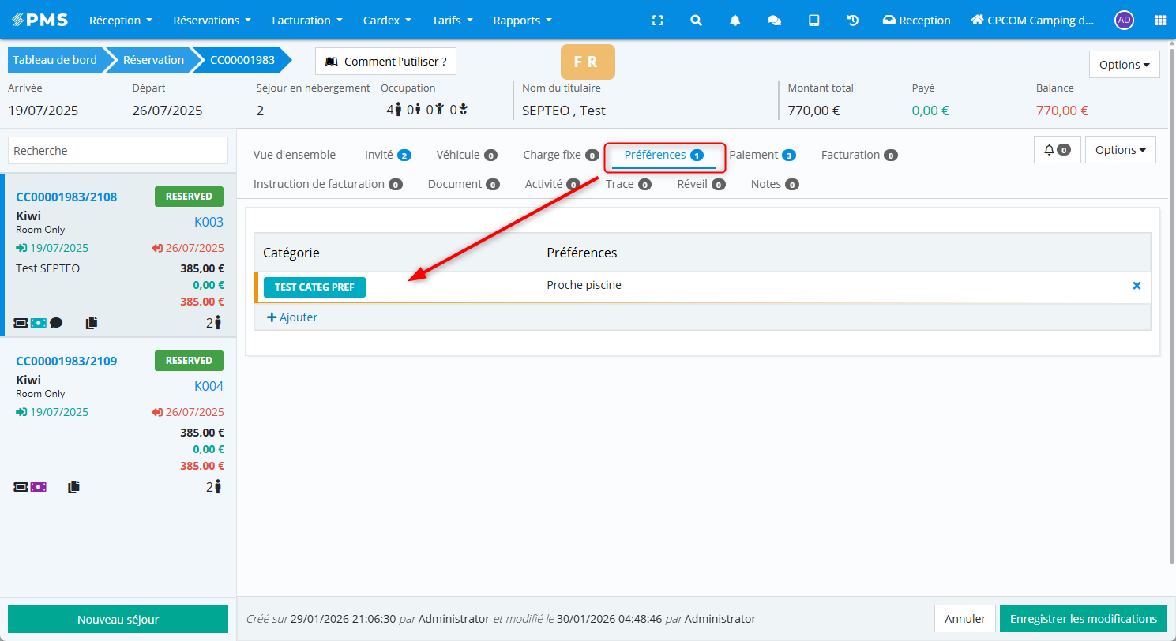Image resolution: width=1176 pixels, height=641 pixels.
Task: Open the Facturation dropdown menu
Action: 307,21
